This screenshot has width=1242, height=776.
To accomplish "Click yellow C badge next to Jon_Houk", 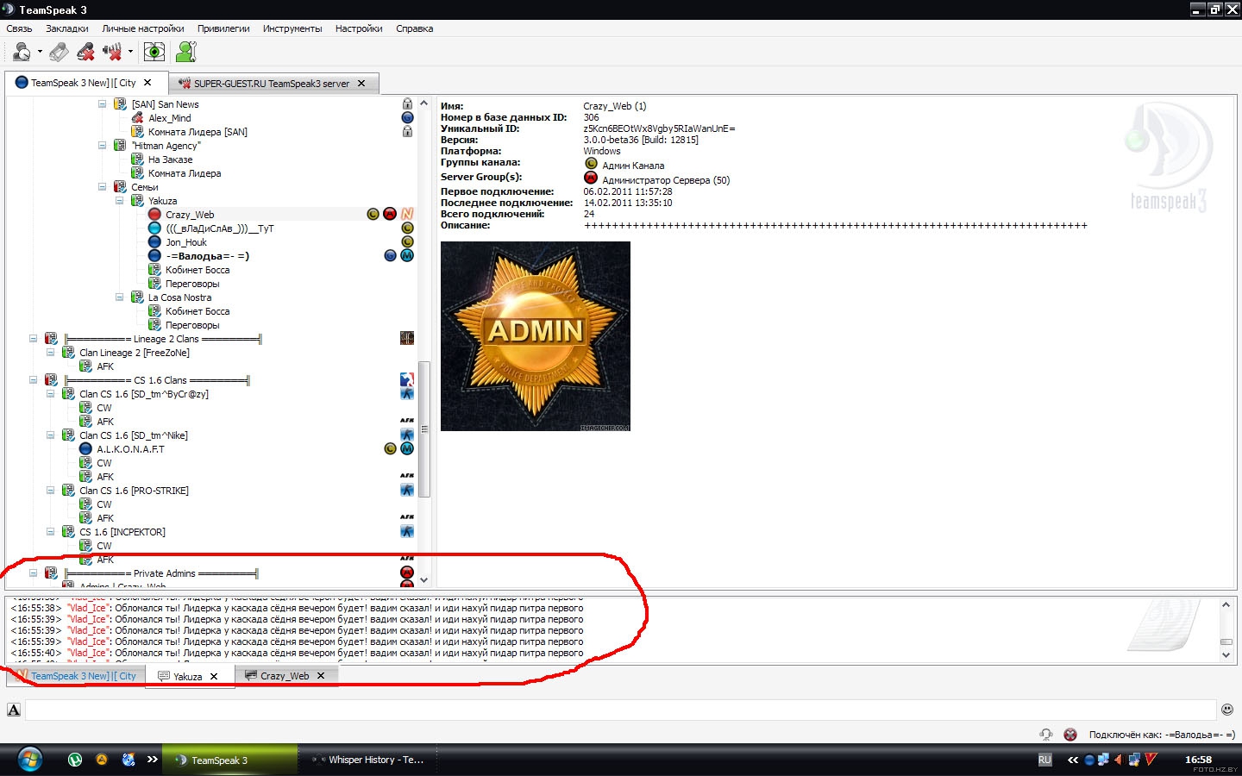I will pyautogui.click(x=407, y=242).
